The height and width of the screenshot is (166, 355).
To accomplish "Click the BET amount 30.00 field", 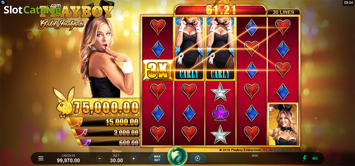I will coord(117,160).
